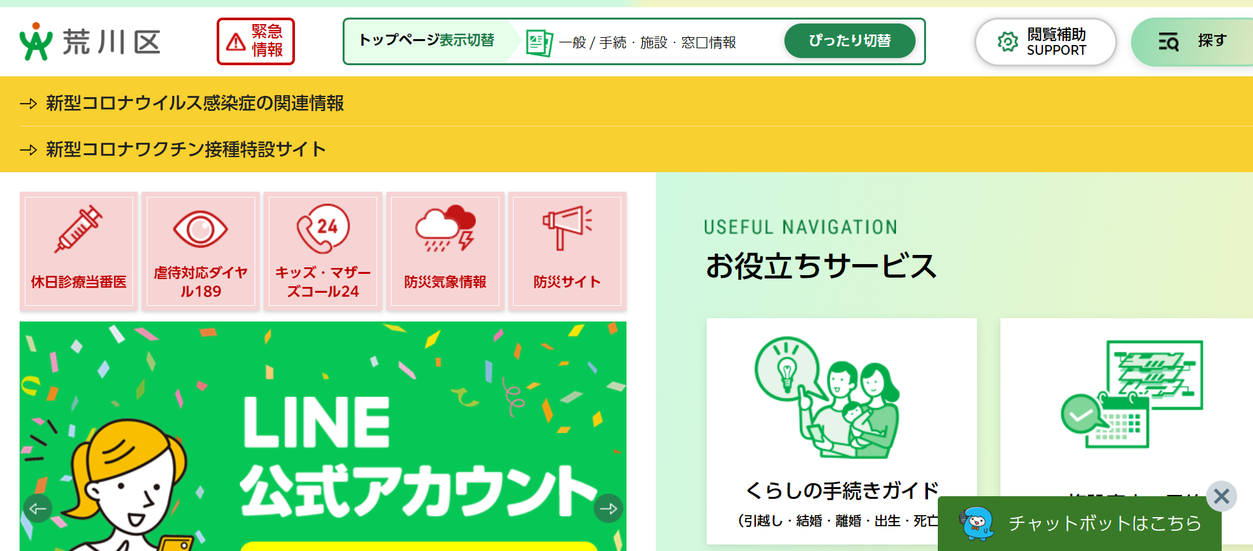
Task: Click the 24-hour phone icon
Action: [x=323, y=229]
